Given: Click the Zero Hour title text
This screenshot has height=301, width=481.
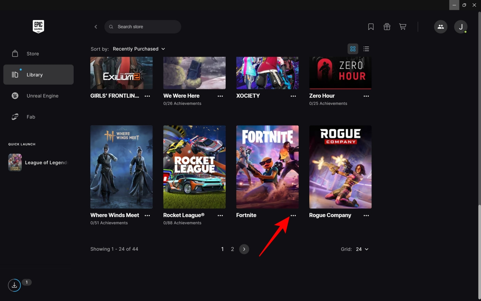Looking at the screenshot, I should pos(322,96).
